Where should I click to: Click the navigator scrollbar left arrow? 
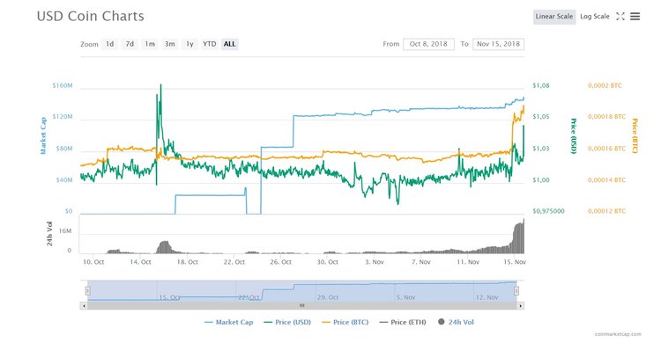click(84, 306)
